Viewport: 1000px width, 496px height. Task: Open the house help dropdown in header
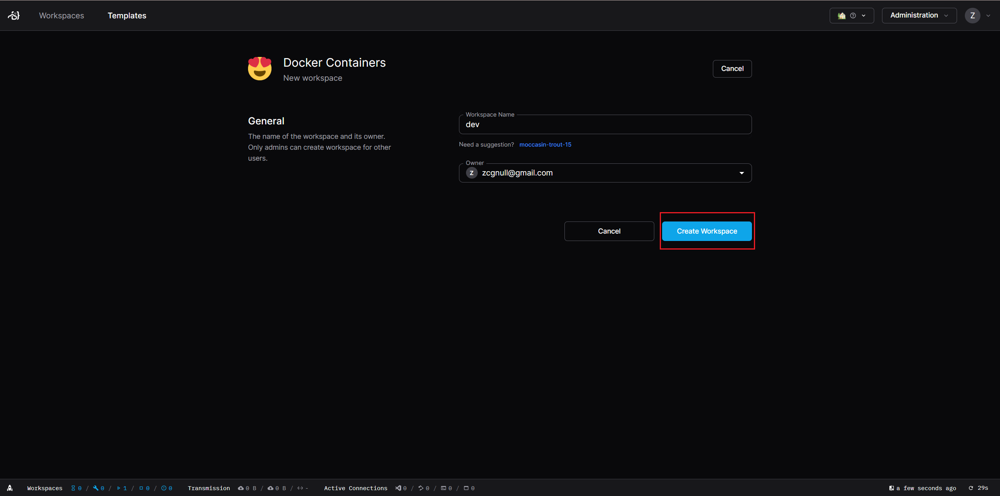tap(852, 16)
